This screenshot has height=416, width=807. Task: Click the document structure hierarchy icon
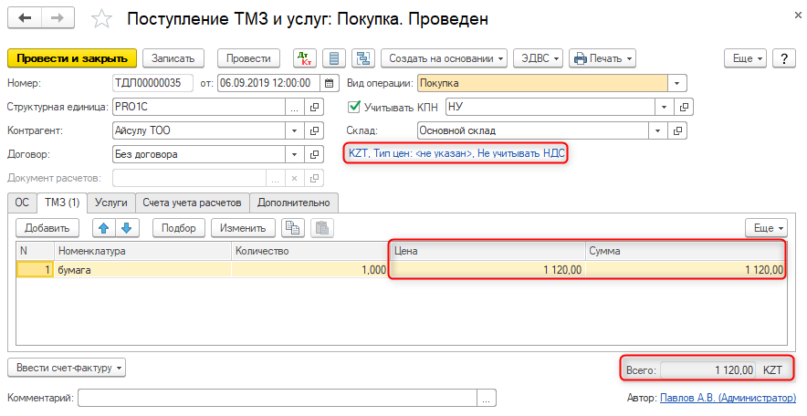[x=362, y=58]
